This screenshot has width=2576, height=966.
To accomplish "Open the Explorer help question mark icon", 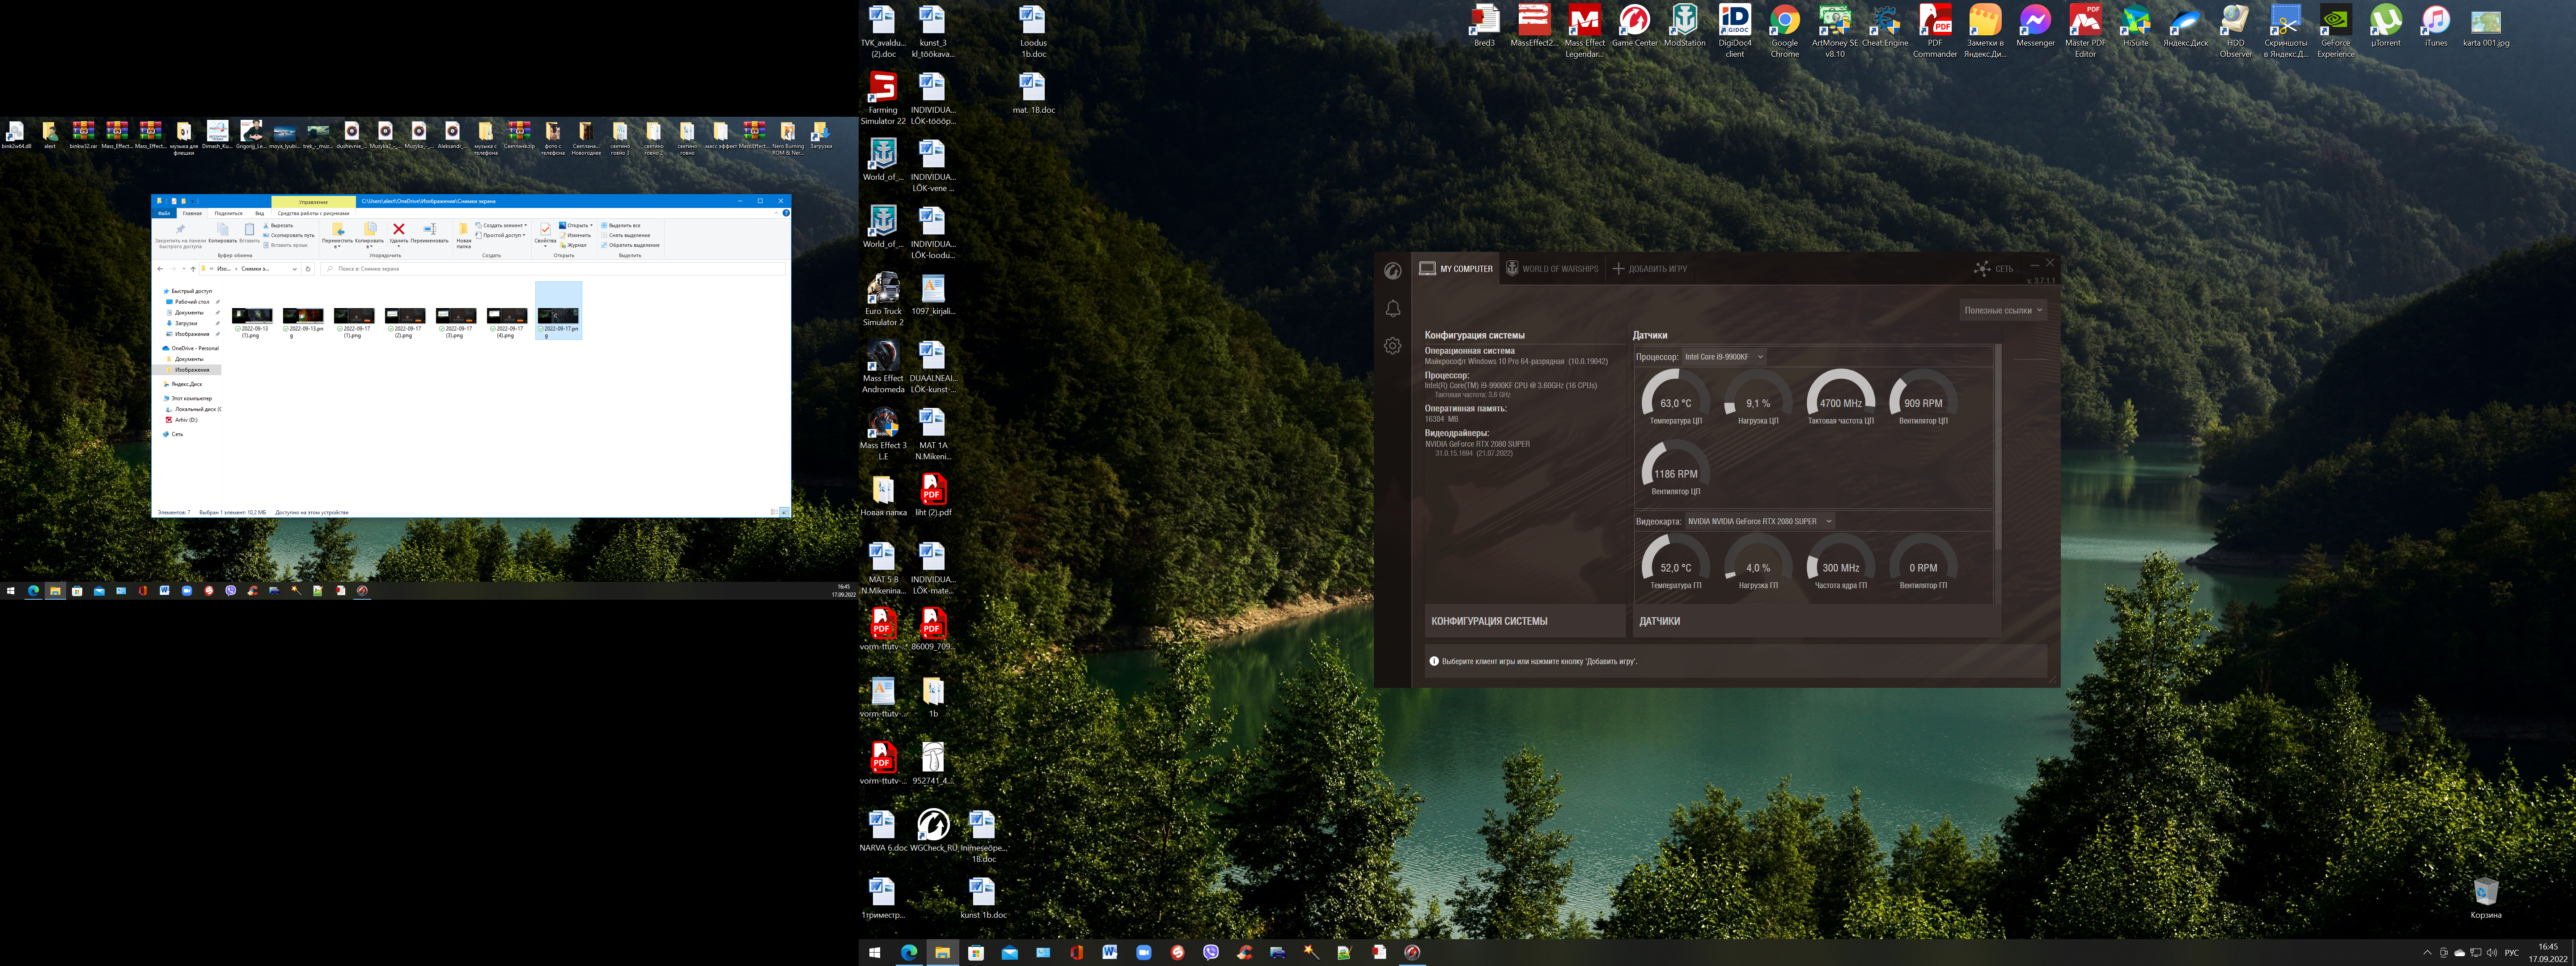I will pos(786,213).
